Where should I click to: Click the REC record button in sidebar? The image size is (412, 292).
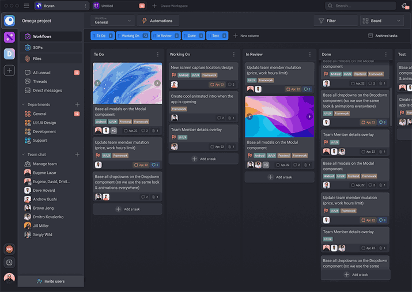(x=9, y=249)
